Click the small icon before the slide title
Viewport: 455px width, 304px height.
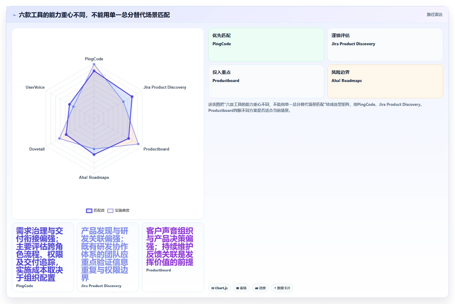pyautogui.click(x=14, y=15)
